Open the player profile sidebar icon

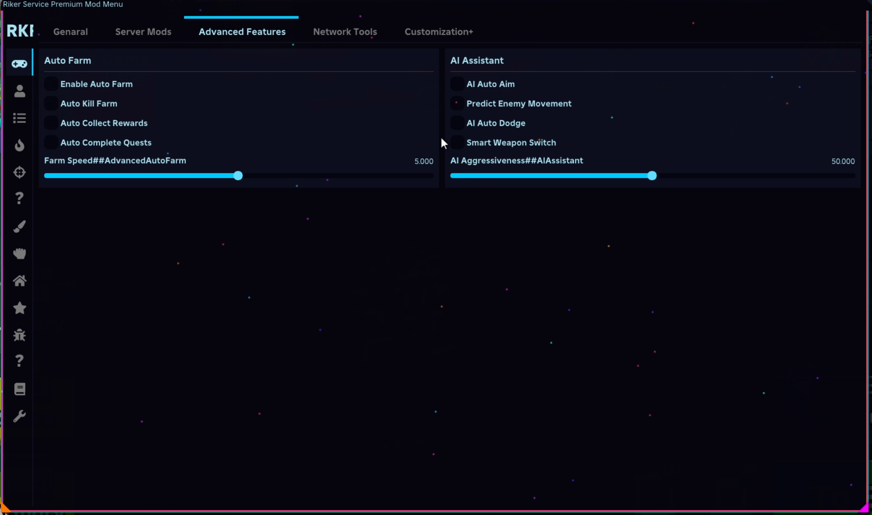point(20,91)
